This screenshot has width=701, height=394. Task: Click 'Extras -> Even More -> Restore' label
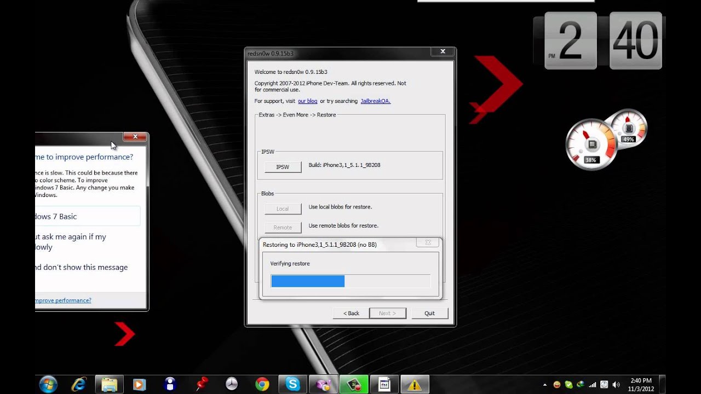coord(297,115)
